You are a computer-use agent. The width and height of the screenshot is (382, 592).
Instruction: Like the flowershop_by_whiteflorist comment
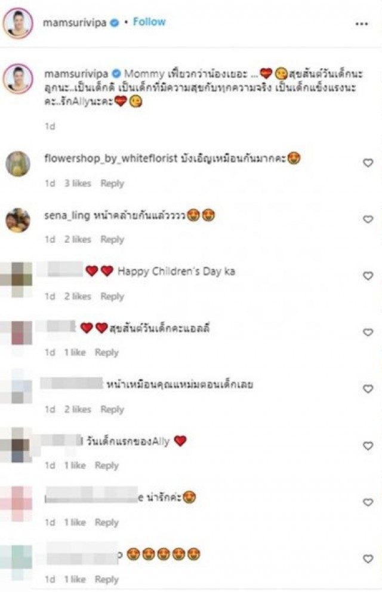pyautogui.click(x=368, y=163)
